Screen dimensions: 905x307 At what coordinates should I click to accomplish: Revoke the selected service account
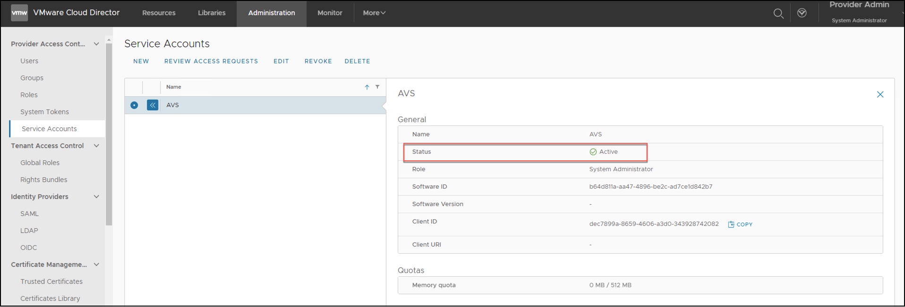coord(318,61)
